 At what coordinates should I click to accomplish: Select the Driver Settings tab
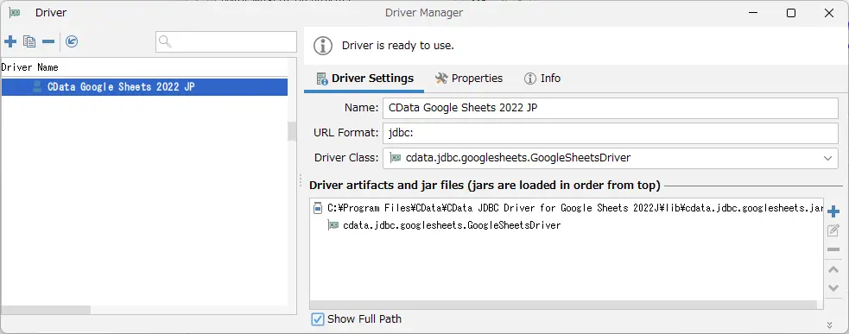point(365,79)
